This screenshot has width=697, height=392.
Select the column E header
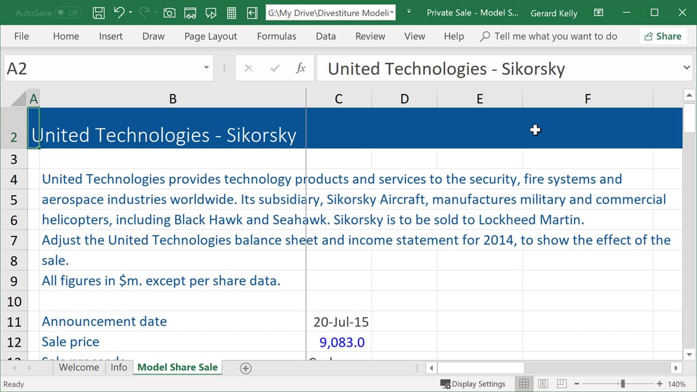point(480,99)
